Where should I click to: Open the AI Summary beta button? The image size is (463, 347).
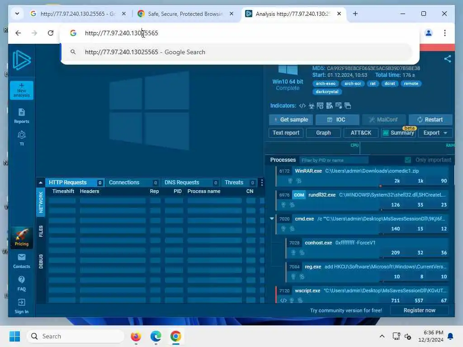tap(398, 133)
